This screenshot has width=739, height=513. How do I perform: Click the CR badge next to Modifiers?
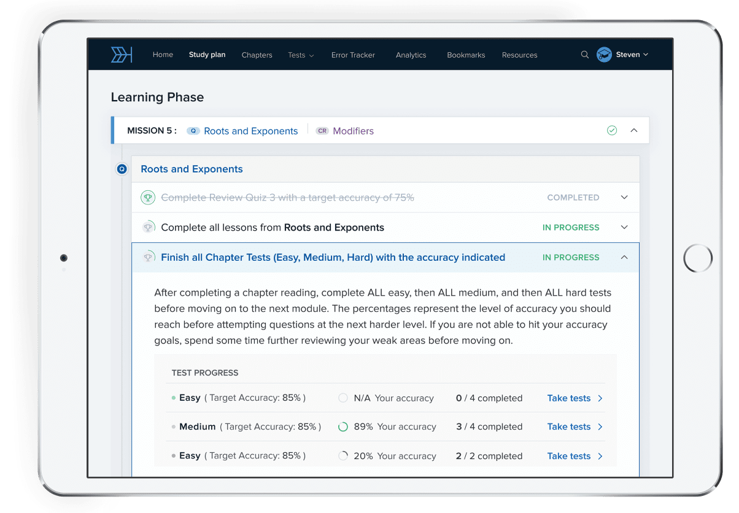click(x=322, y=131)
